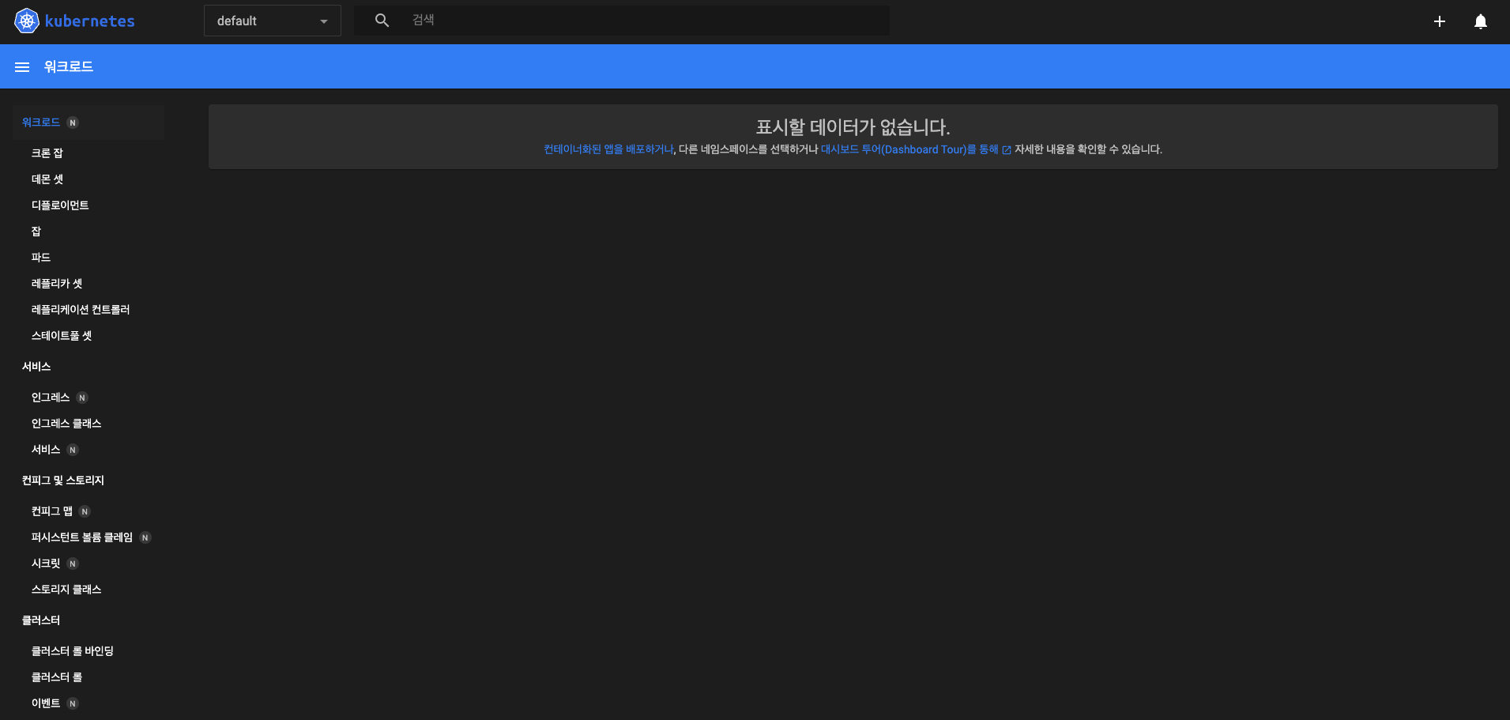Open 스테이트풀 셋 in sidebar
Image resolution: width=1510 pixels, height=720 pixels.
[62, 336]
